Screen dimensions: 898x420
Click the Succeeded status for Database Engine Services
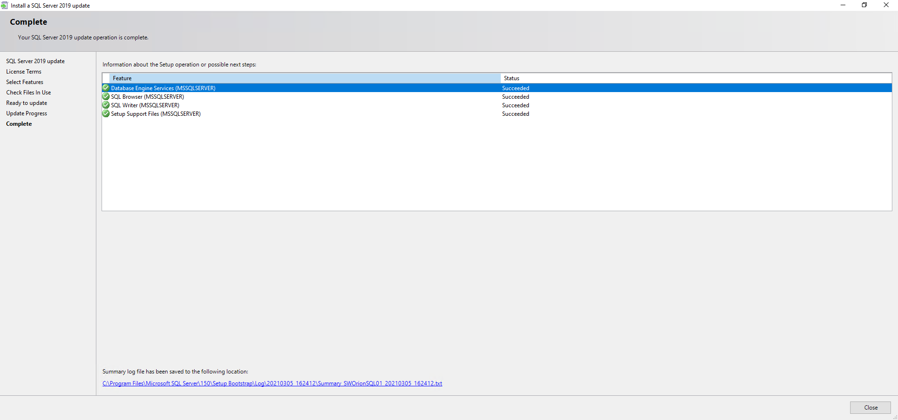click(x=515, y=88)
